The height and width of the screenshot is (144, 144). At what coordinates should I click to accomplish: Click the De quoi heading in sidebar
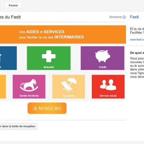pos(137,53)
